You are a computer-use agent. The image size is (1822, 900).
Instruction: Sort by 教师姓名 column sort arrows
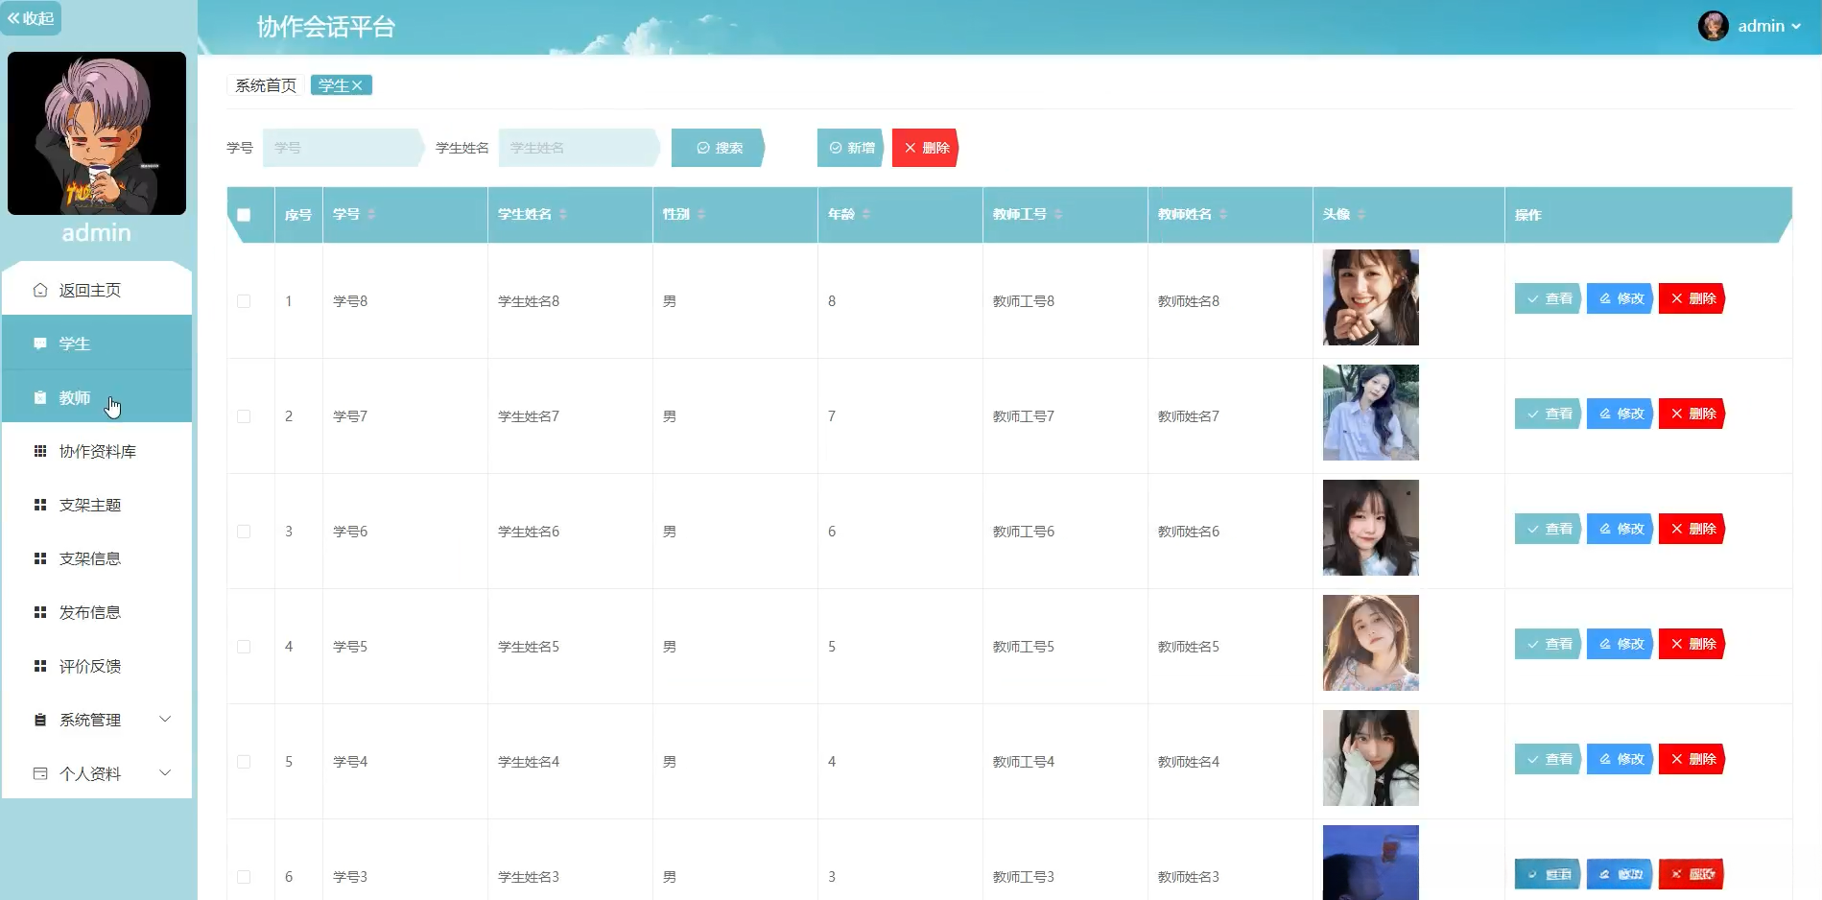pos(1223,214)
